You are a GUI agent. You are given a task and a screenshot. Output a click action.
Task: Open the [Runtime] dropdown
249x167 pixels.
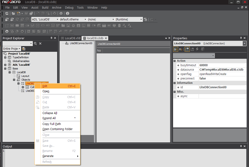(x=141, y=19)
